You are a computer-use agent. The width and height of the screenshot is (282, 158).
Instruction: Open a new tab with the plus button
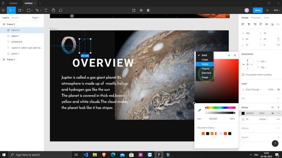[40, 3]
